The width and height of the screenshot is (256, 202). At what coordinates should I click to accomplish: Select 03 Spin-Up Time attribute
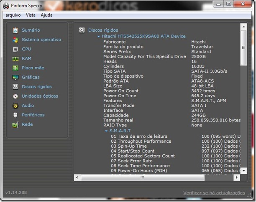click(129, 146)
